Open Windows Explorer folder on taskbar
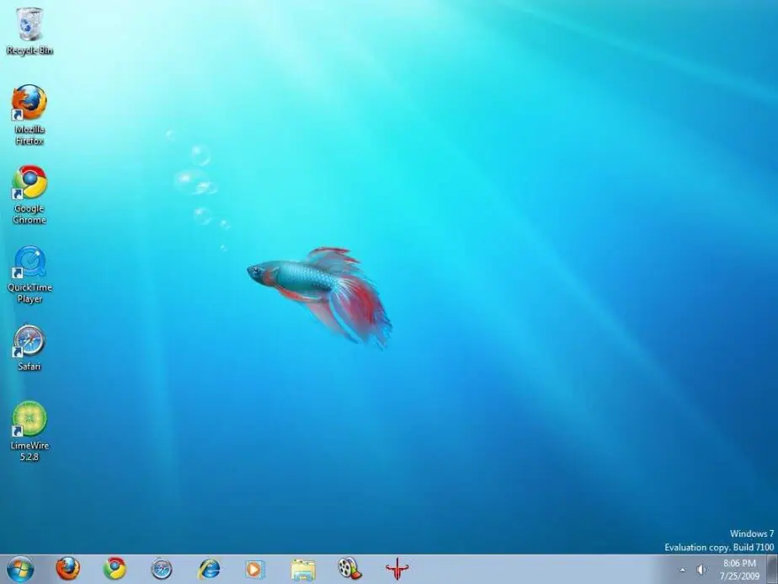The width and height of the screenshot is (778, 584). click(x=302, y=570)
